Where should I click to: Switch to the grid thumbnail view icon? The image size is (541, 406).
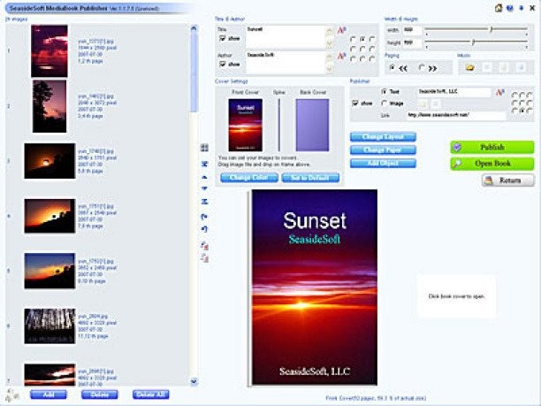[x=204, y=148]
